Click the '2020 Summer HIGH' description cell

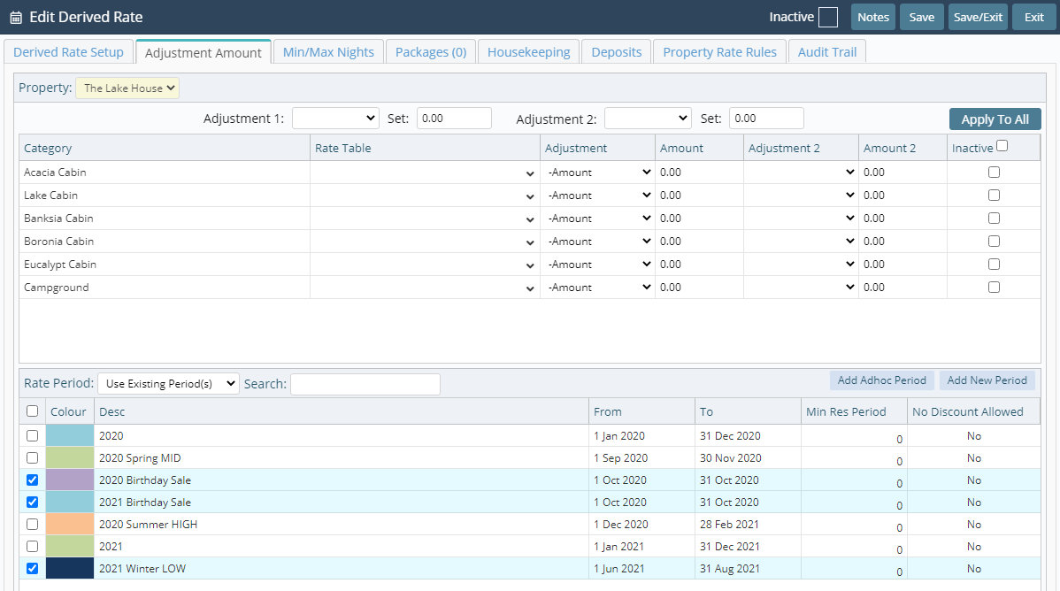342,524
